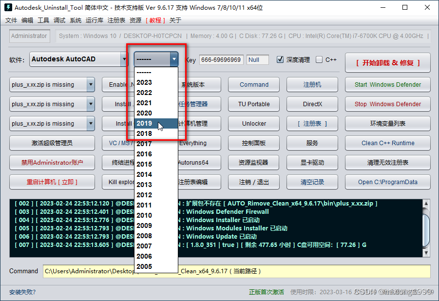Viewport: 439px width, 301px height.
Task: Launch the Unlocker tool
Action: pos(254,124)
